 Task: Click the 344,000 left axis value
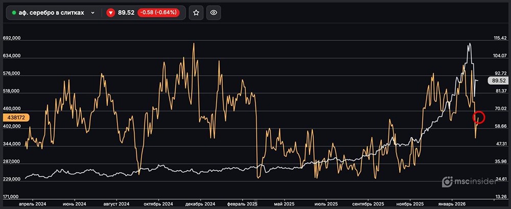tap(11, 144)
